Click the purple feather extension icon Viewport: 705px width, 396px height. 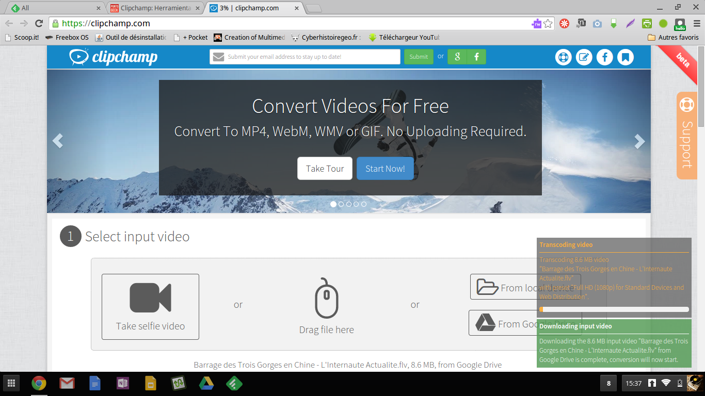(x=630, y=23)
